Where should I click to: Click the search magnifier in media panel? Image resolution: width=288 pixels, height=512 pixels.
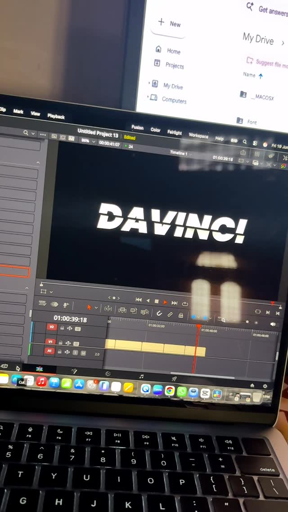point(26,133)
